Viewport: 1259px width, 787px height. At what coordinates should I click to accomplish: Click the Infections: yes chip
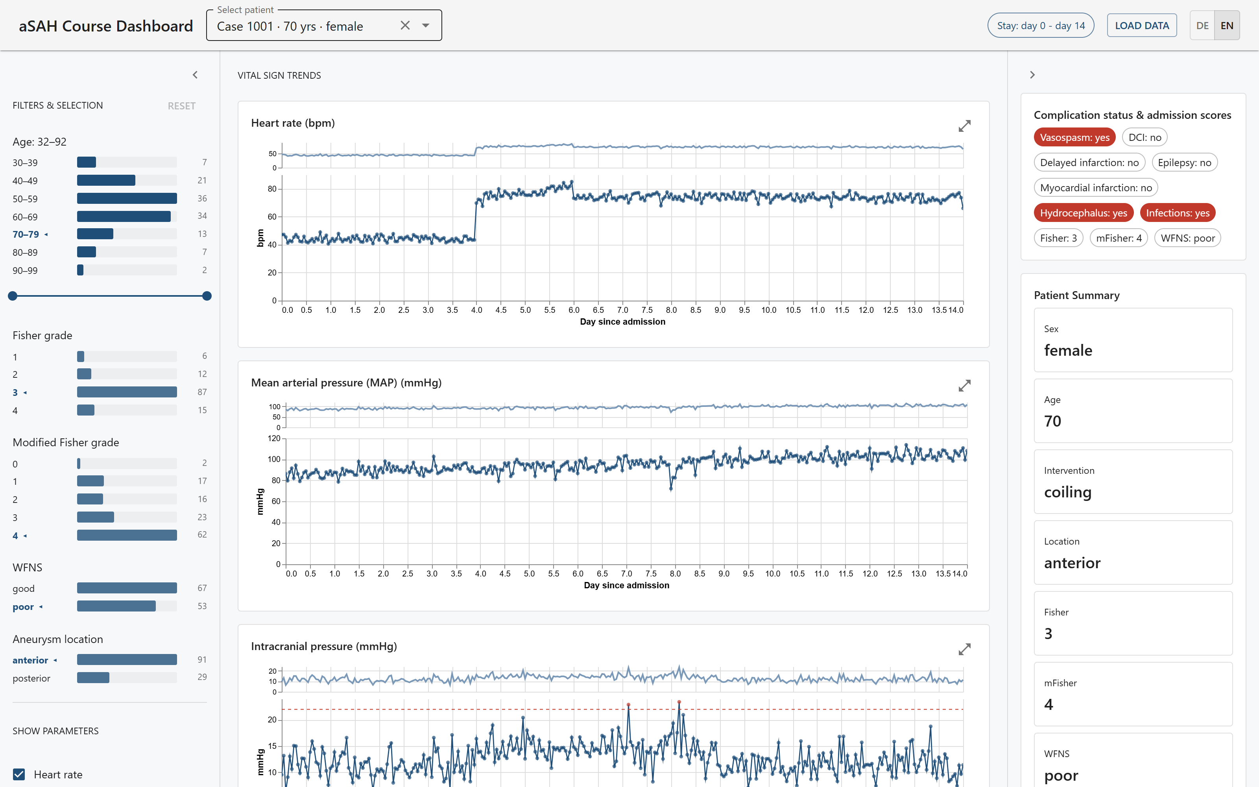(x=1177, y=213)
